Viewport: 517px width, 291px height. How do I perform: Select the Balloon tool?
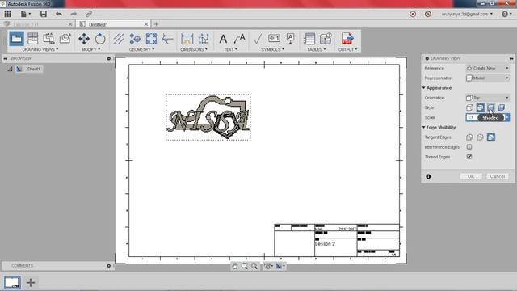(326, 39)
